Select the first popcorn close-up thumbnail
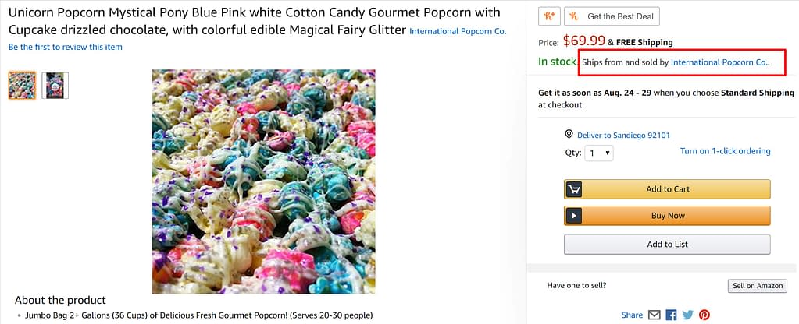The height and width of the screenshot is (324, 799). tap(22, 85)
